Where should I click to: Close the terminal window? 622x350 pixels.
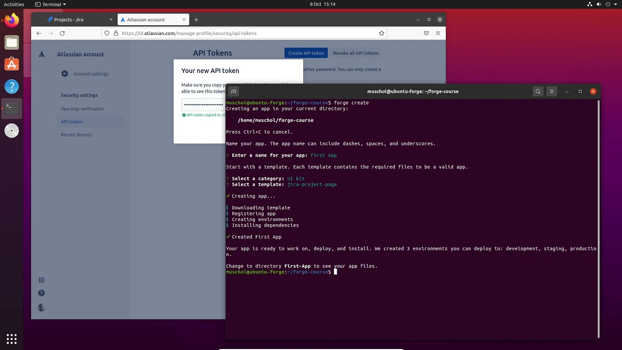click(593, 91)
